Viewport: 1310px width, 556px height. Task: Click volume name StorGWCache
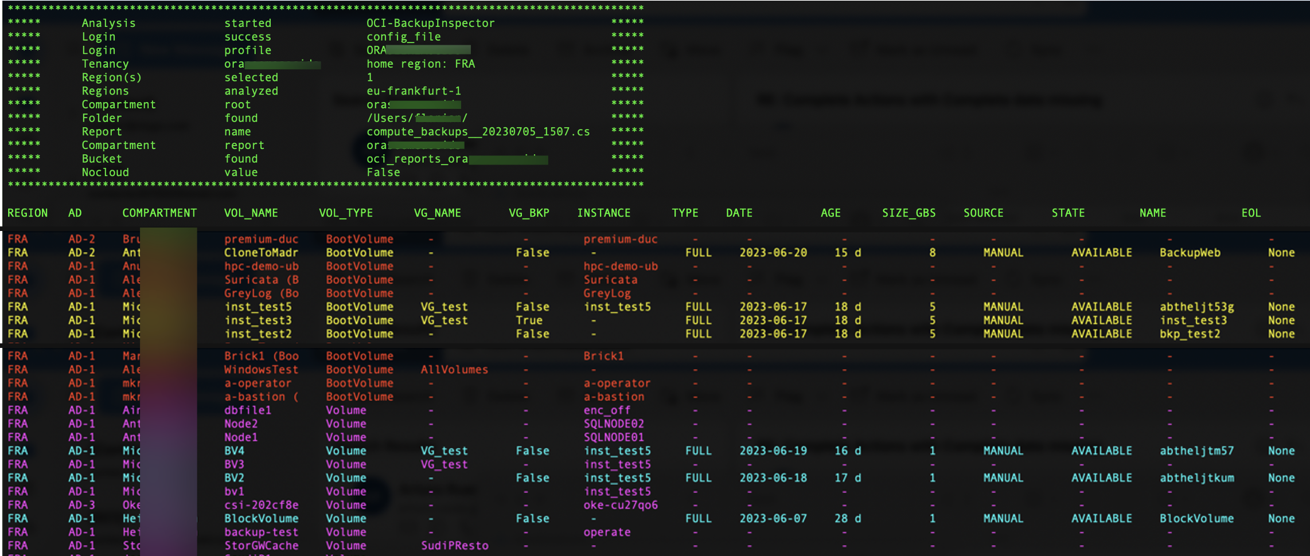tap(261, 545)
